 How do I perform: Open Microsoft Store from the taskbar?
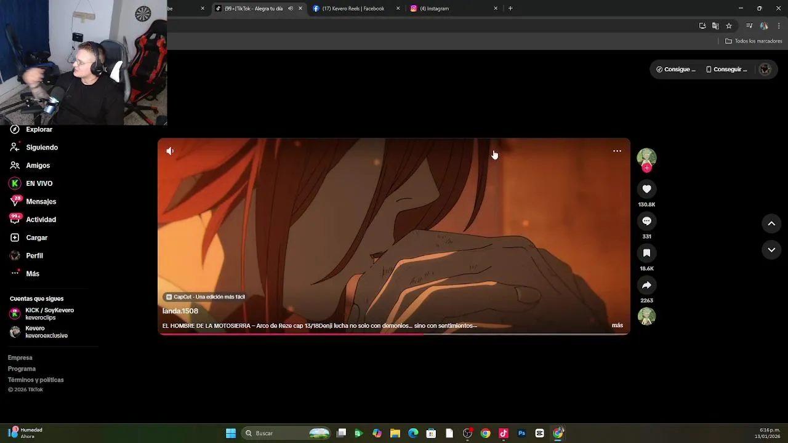coord(432,433)
